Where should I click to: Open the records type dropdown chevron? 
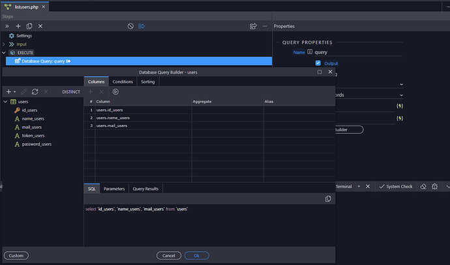(x=401, y=95)
